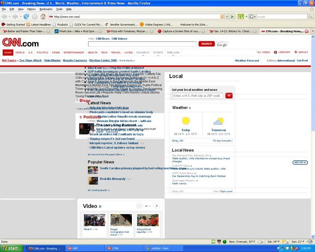
Task: Open the History menu
Action: tap(31, 9)
